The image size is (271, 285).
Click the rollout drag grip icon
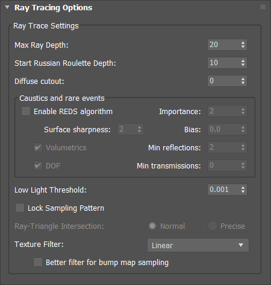click(x=263, y=7)
